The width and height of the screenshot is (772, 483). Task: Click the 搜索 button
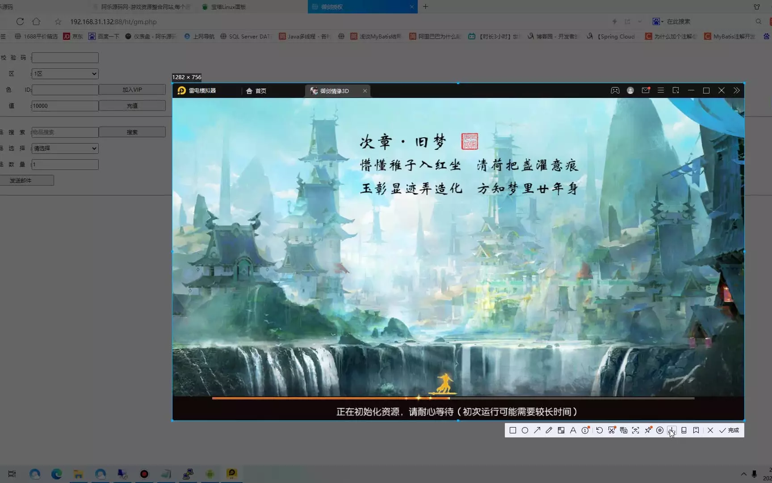132,132
